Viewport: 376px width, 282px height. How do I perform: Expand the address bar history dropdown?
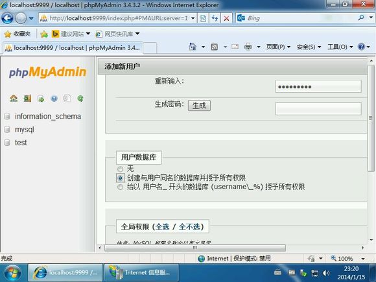coord(193,18)
